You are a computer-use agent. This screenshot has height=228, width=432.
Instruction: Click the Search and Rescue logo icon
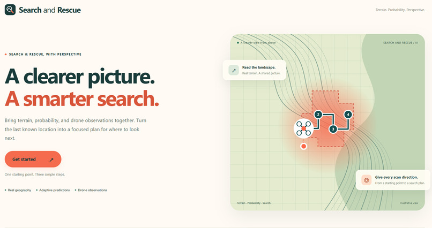[x=10, y=10]
